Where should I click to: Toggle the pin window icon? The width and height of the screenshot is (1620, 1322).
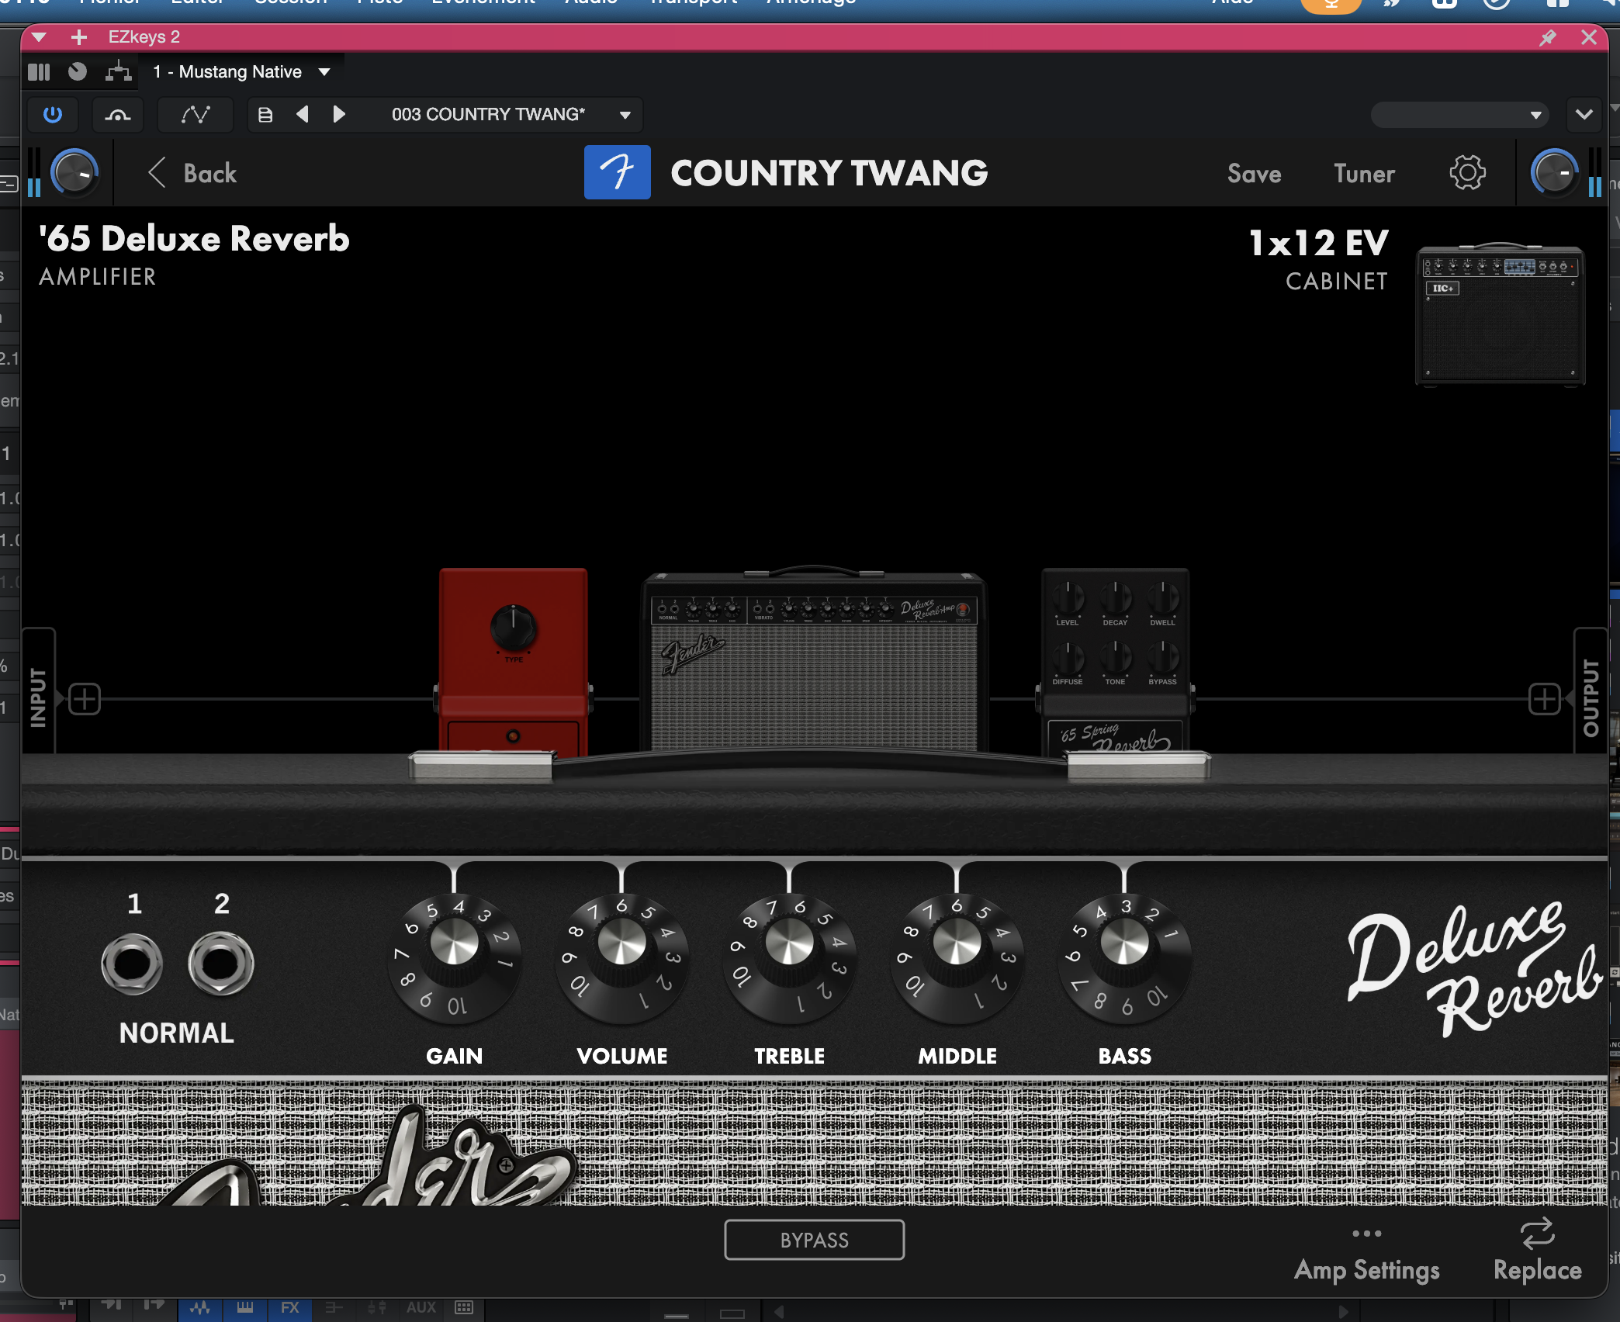coord(1547,37)
